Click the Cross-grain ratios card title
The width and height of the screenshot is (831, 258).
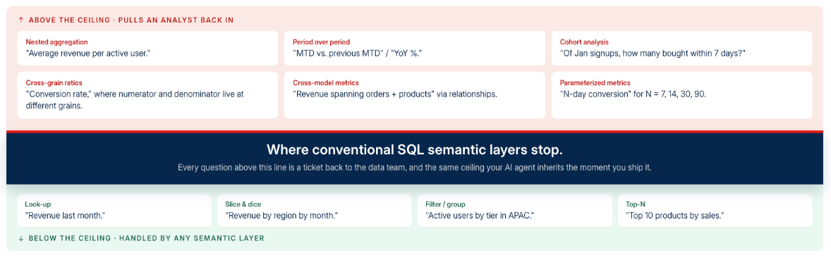[54, 83]
